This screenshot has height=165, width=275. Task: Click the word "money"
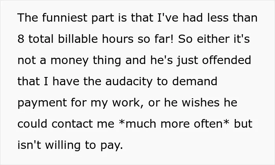70,60
